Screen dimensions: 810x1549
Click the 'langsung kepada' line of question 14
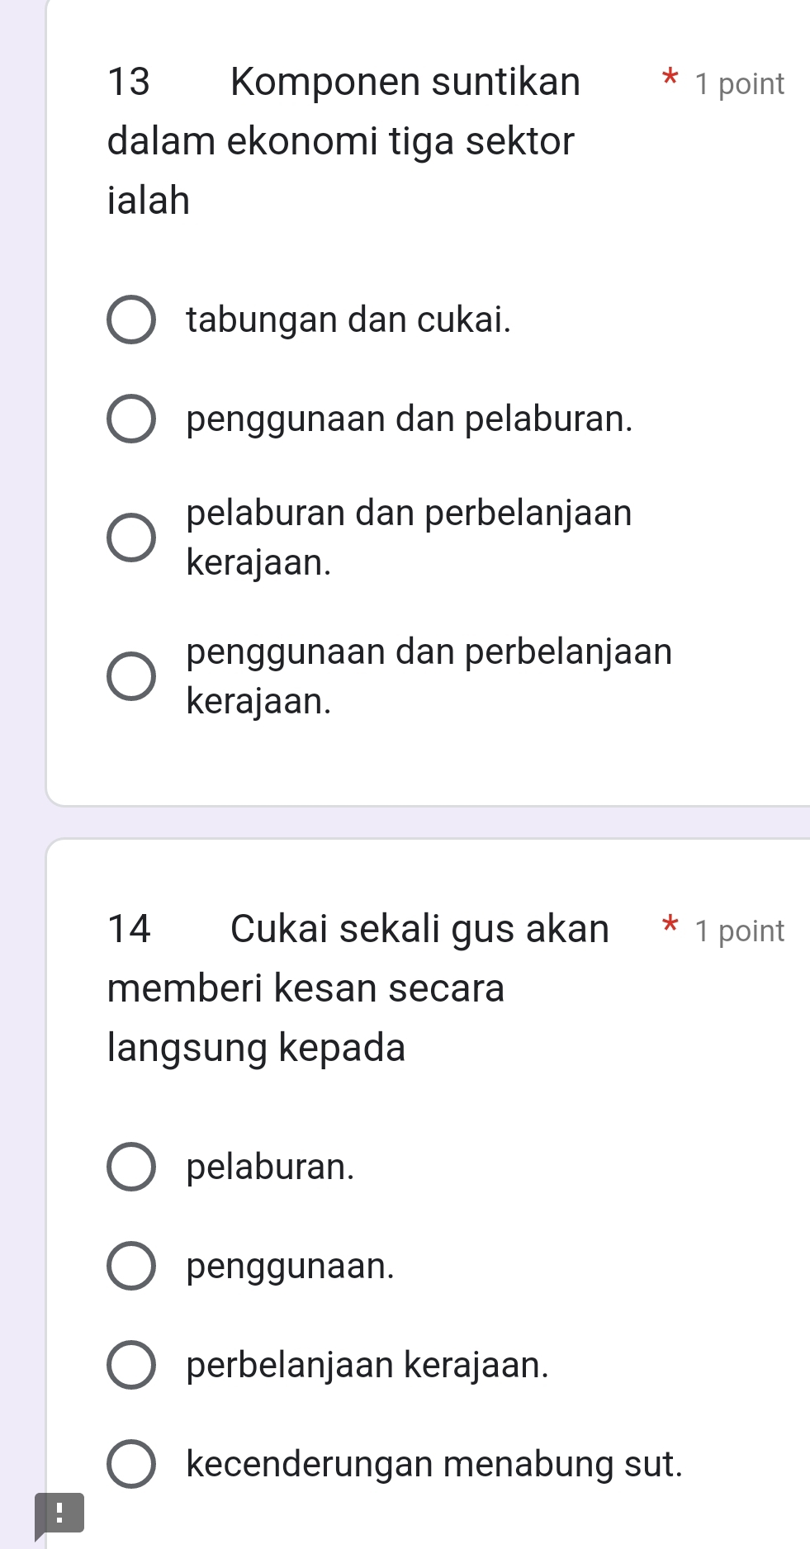pyautogui.click(x=256, y=1048)
